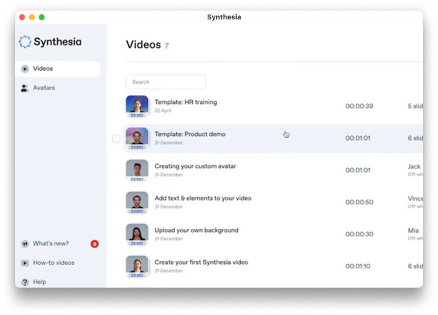Click the 00:00:39 duration of HR training
This screenshot has width=438, height=315.
(x=359, y=106)
